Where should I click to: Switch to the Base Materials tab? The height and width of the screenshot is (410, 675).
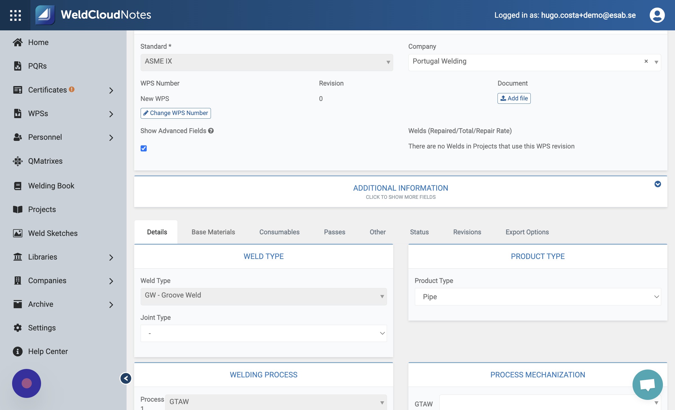click(213, 232)
